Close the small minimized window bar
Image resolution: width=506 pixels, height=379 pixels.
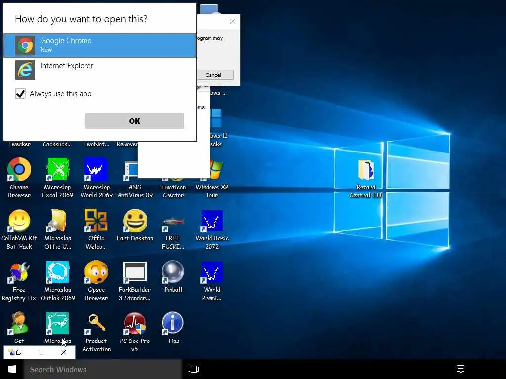(64, 352)
